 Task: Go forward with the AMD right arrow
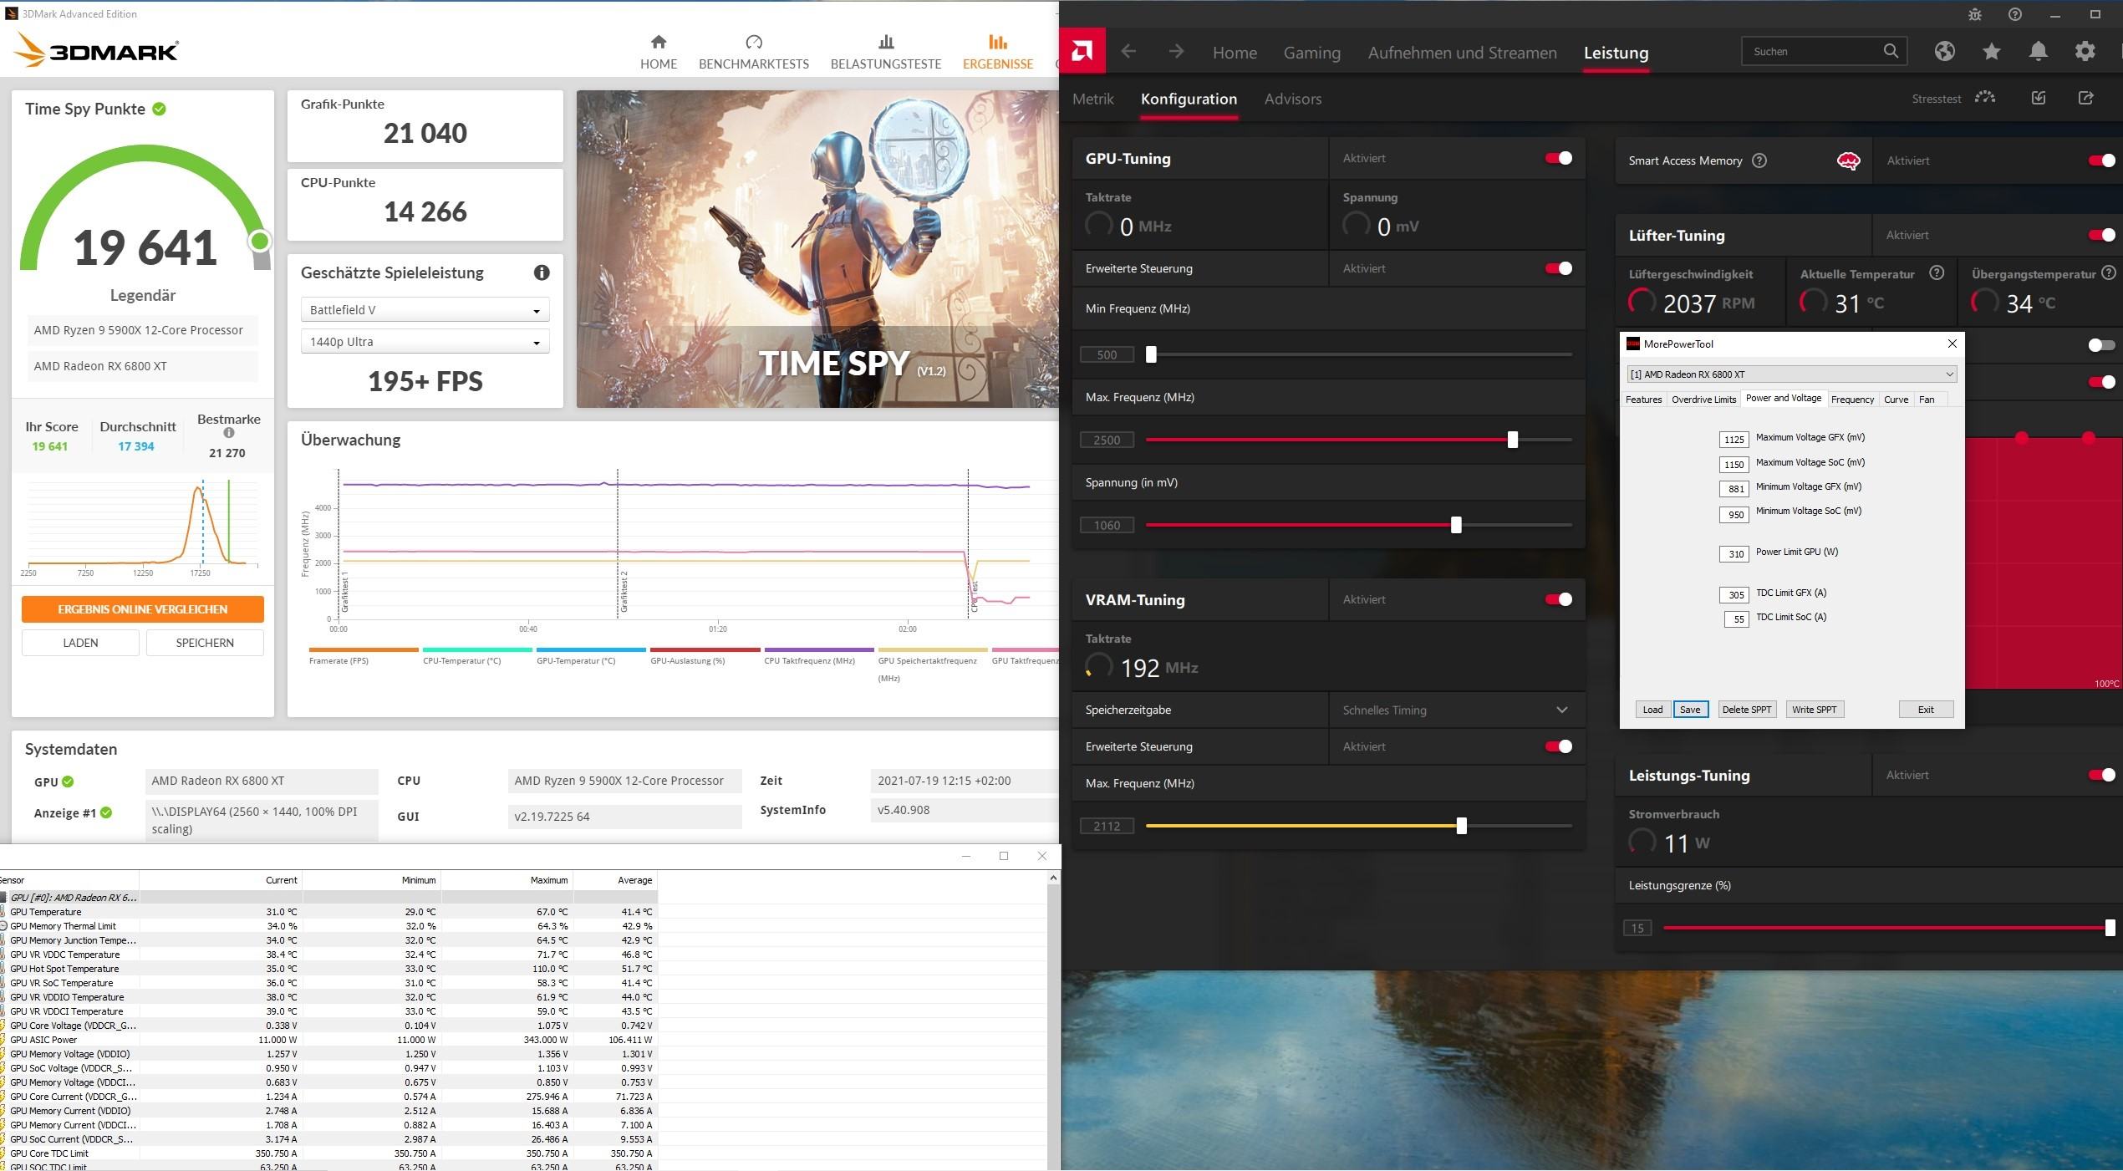[1176, 52]
